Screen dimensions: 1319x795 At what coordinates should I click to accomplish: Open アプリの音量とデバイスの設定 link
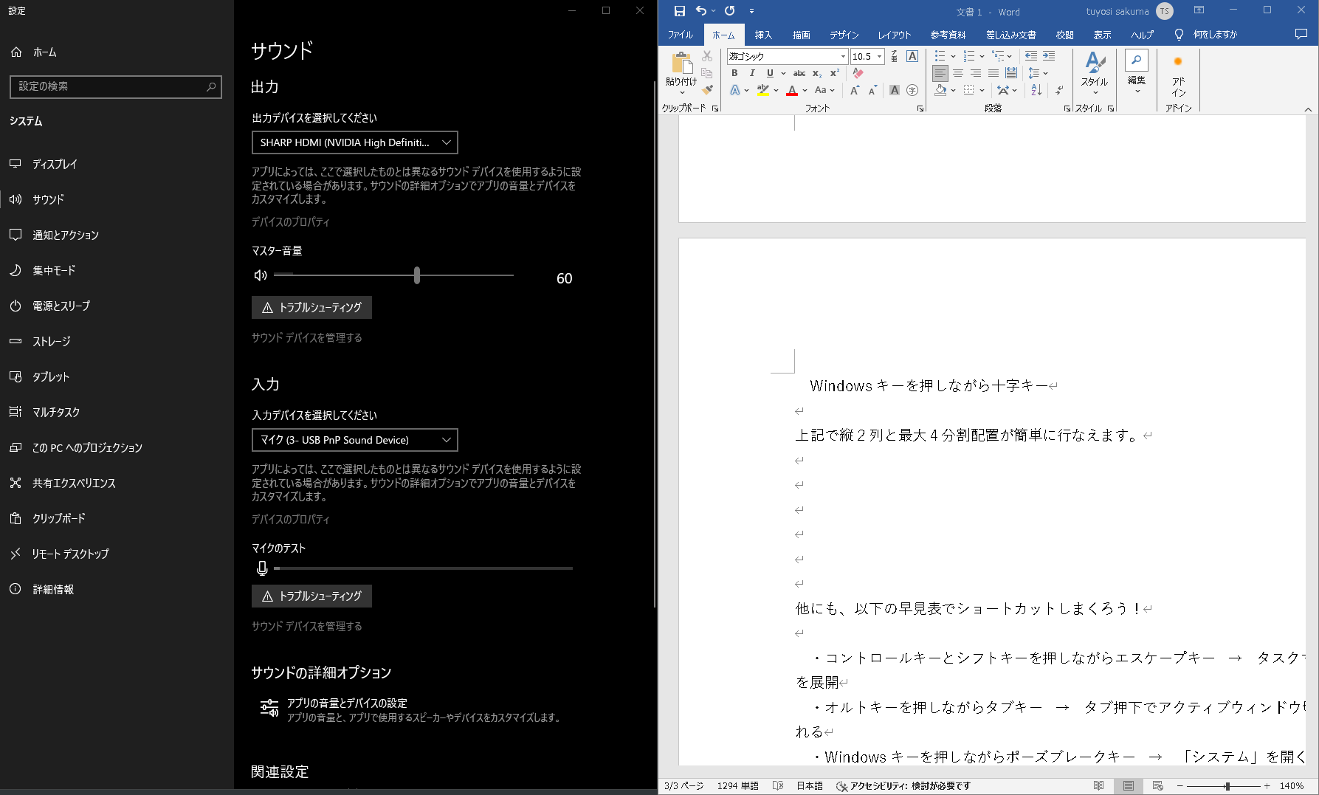(x=347, y=703)
